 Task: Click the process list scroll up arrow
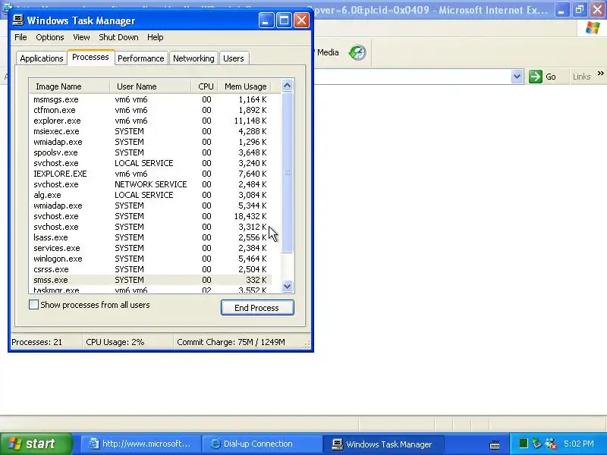[288, 86]
